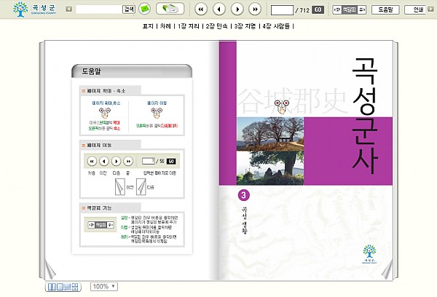Screen dimensions: 437x297
Task: Switch to horizontal list view
Action: (x=68, y=287)
